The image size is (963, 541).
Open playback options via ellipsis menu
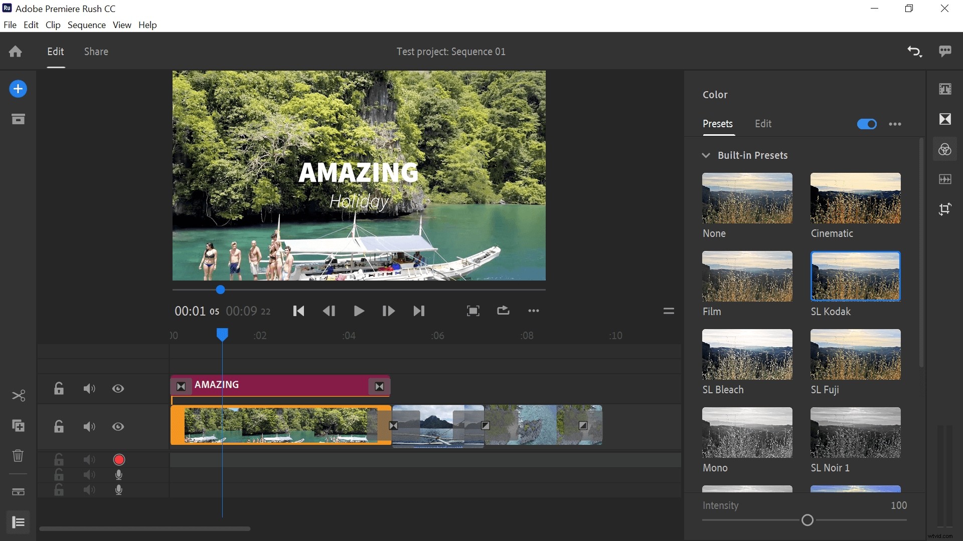[x=534, y=311]
